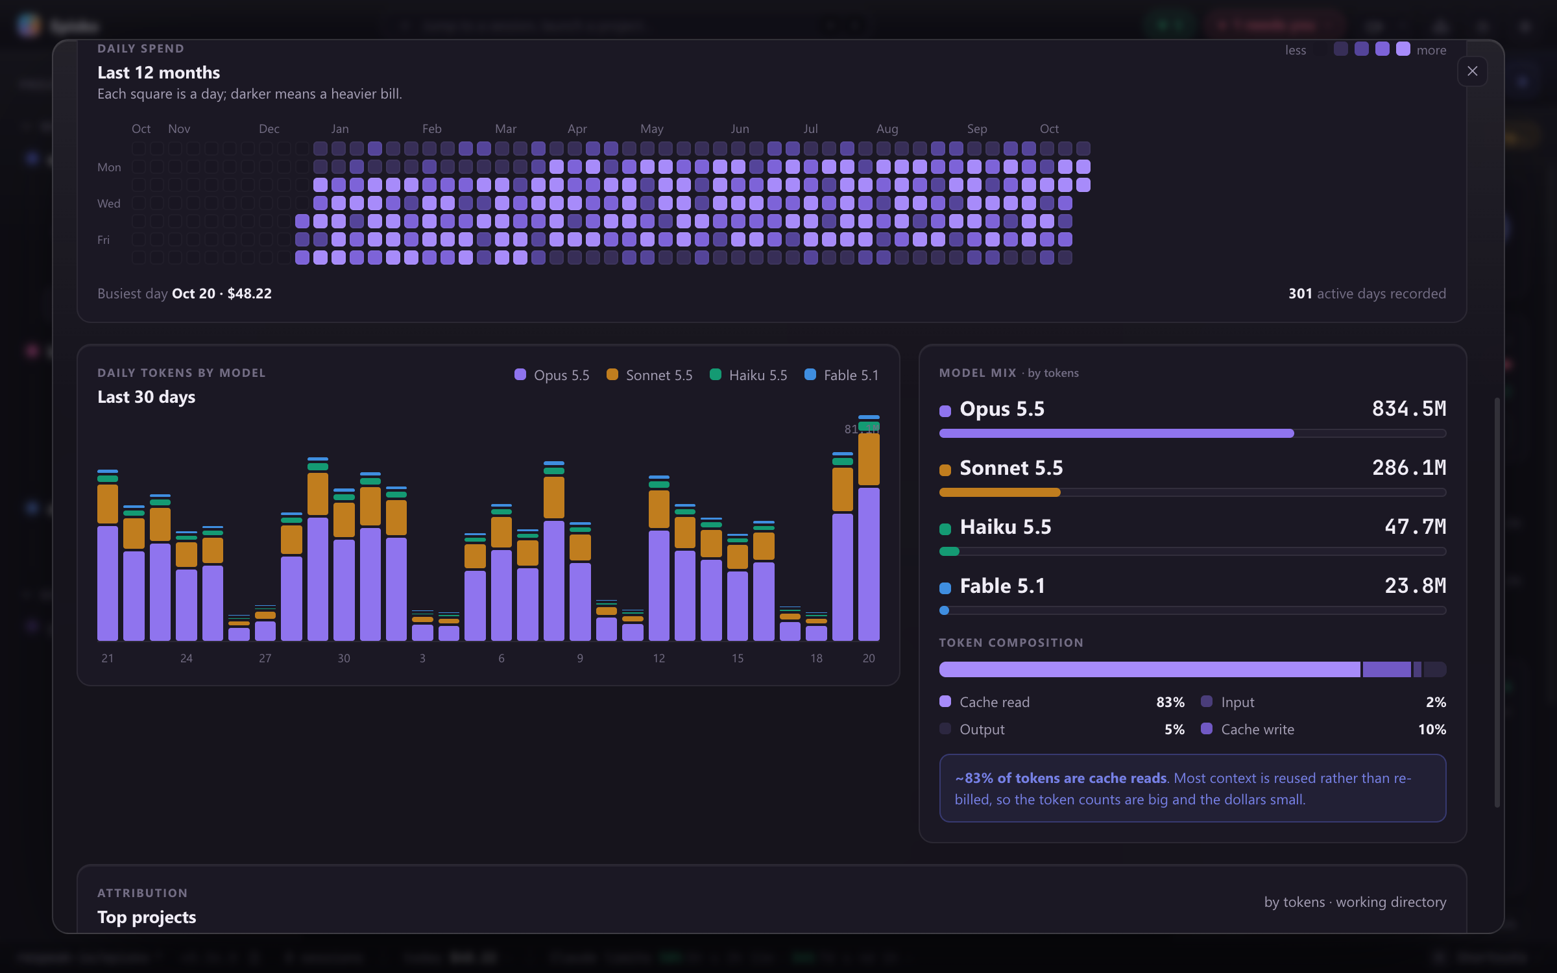Viewport: 1557px width, 973px height.
Task: Click the token composition stacked bar
Action: [x=1192, y=669]
